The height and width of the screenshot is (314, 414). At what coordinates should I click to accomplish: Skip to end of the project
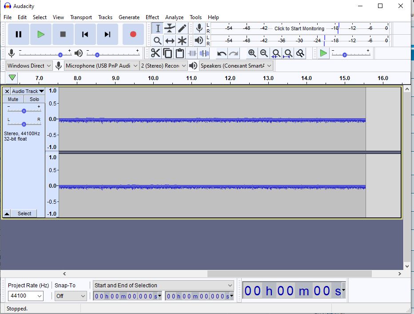click(107, 34)
